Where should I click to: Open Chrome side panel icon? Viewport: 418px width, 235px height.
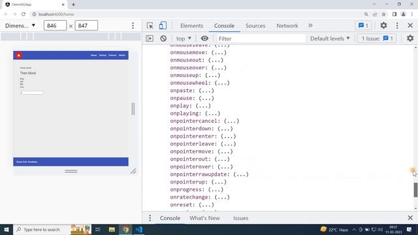[x=394, y=14]
